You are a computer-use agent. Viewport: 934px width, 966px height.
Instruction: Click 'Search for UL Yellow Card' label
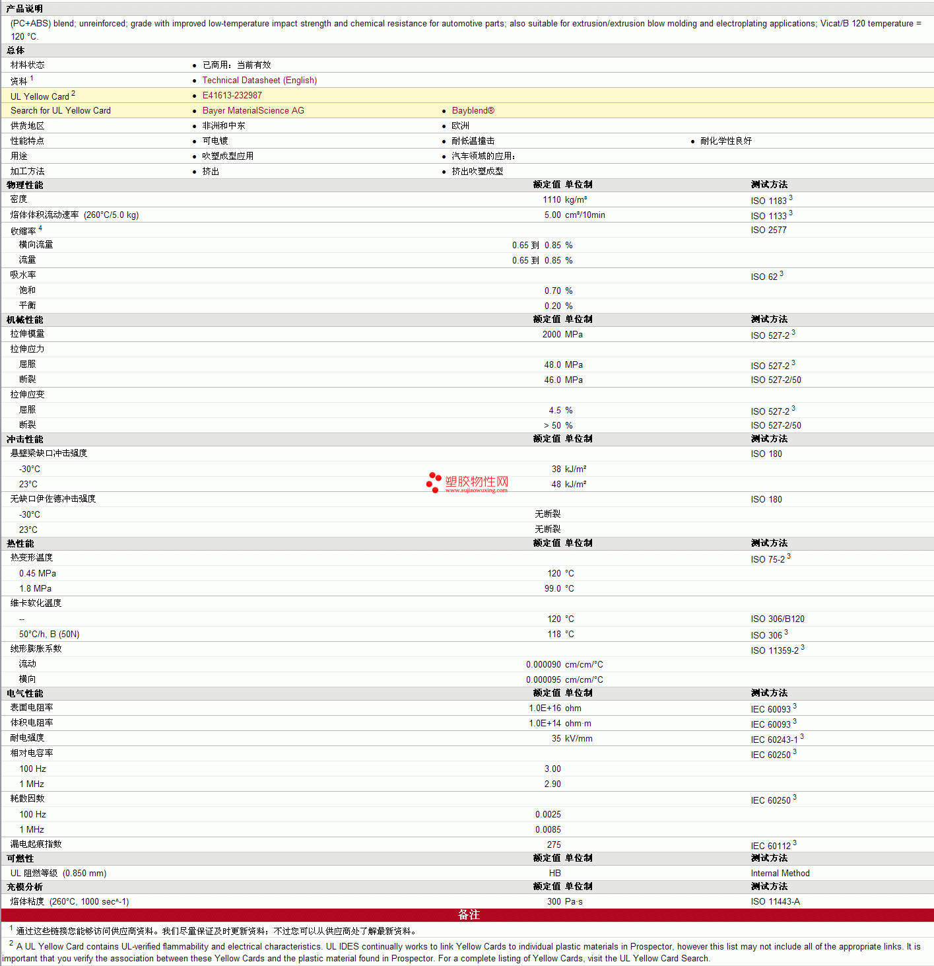pyautogui.click(x=61, y=110)
